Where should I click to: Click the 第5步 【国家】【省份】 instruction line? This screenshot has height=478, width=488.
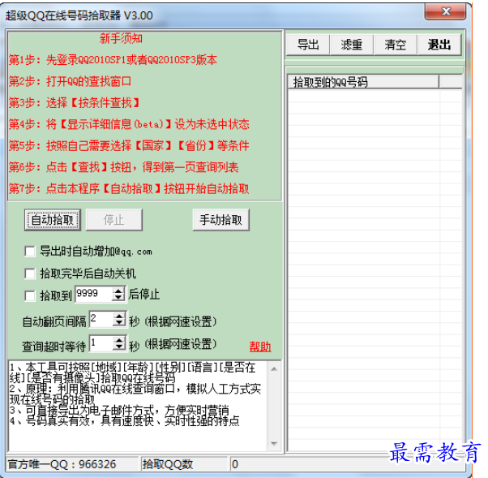click(129, 145)
